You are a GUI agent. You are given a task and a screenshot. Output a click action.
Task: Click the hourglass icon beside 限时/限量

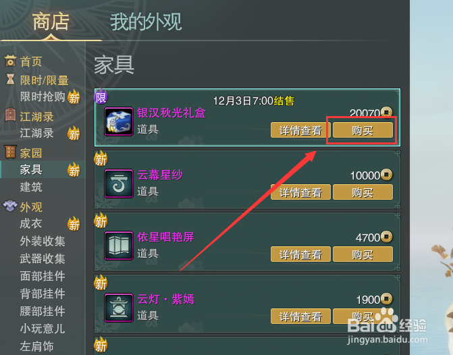pos(10,79)
